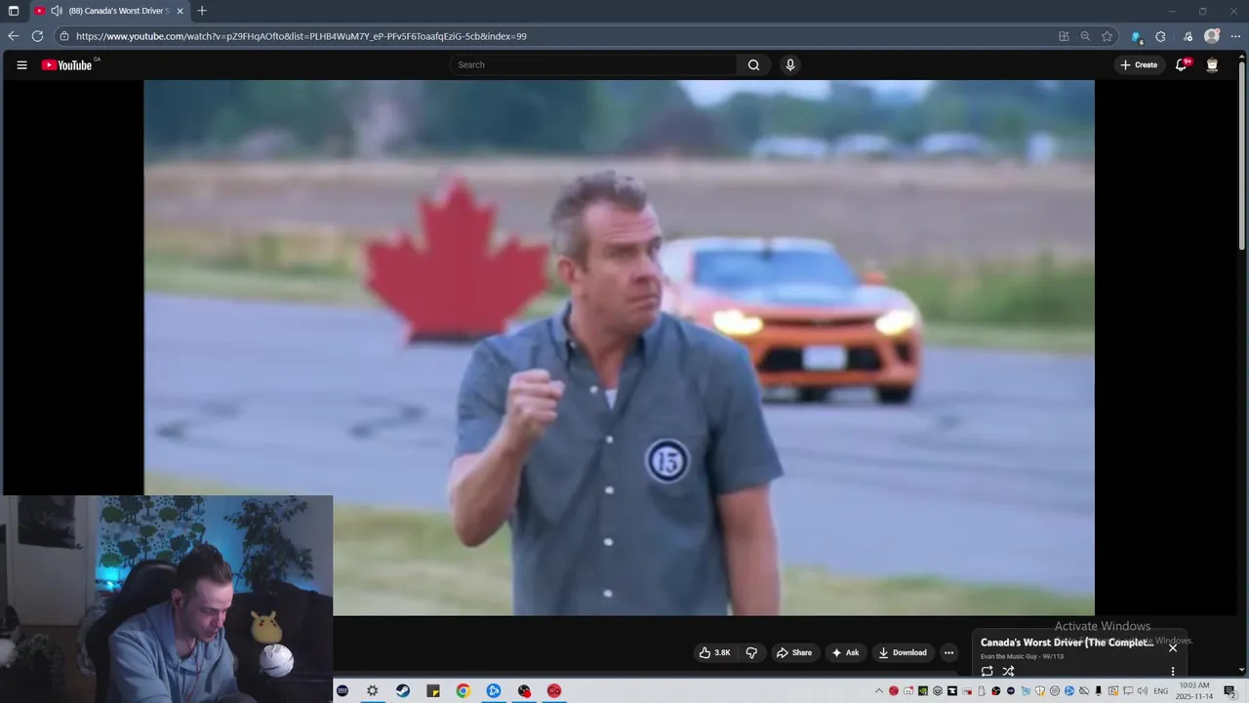
Task: Open Google Chrome from the taskbar
Action: (x=463, y=690)
